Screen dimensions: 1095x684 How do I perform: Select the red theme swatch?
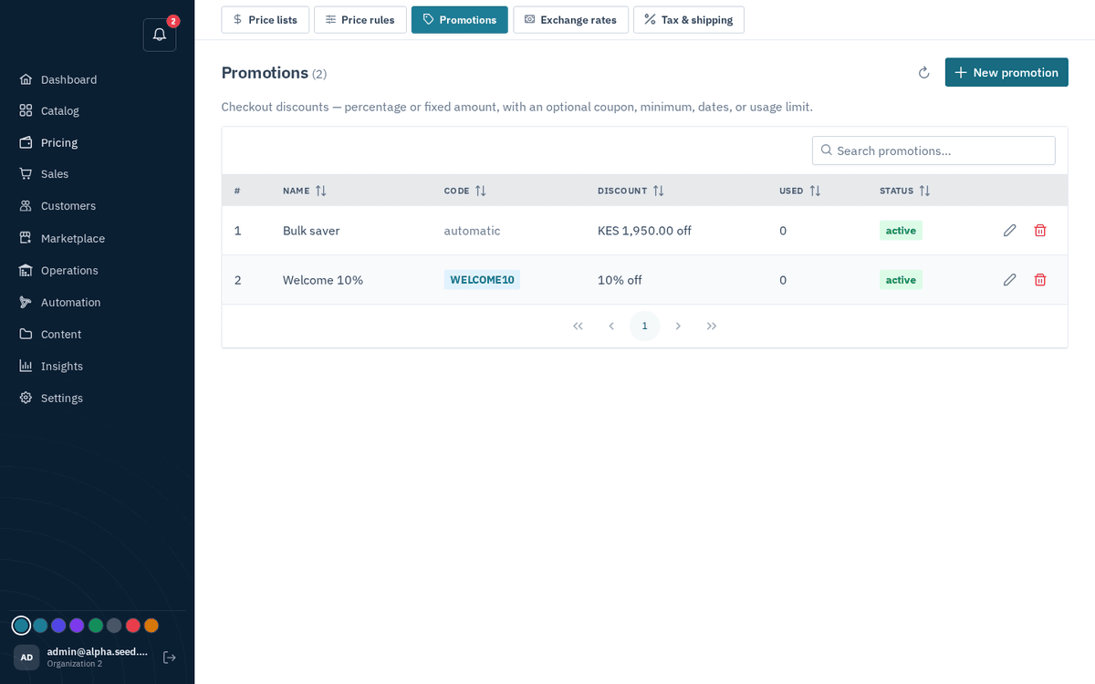[x=133, y=626]
